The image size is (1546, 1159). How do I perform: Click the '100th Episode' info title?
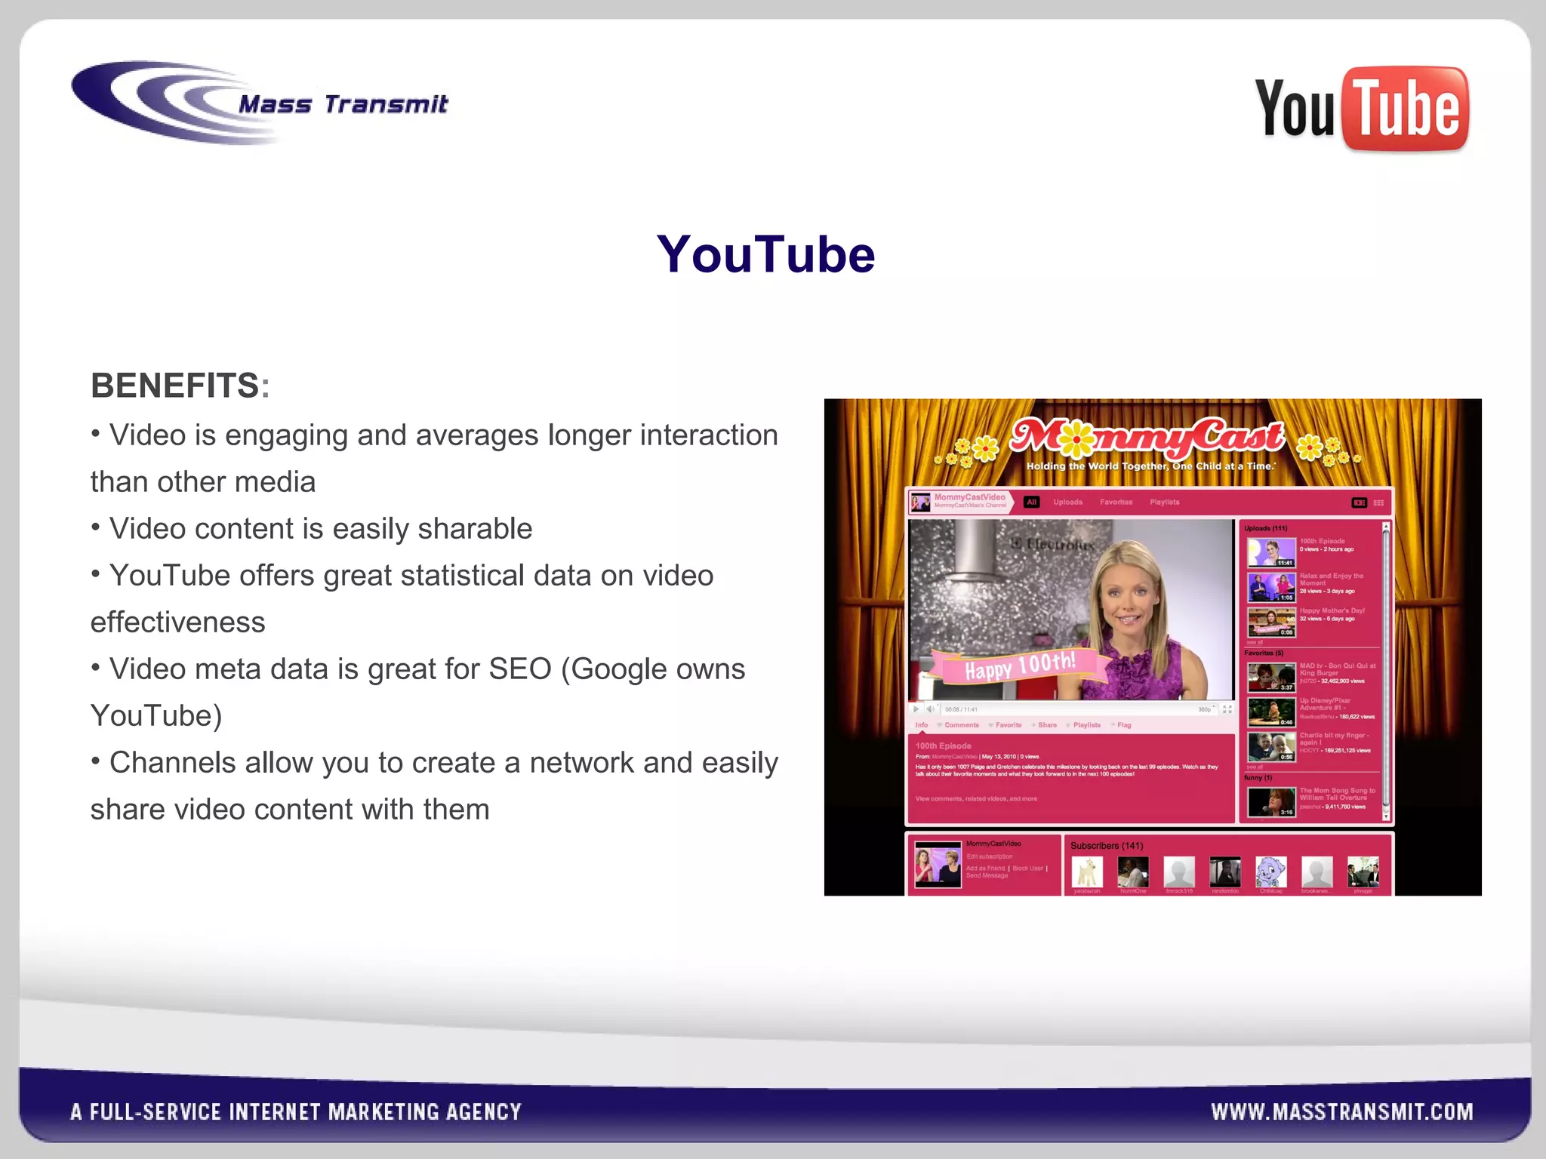944,746
